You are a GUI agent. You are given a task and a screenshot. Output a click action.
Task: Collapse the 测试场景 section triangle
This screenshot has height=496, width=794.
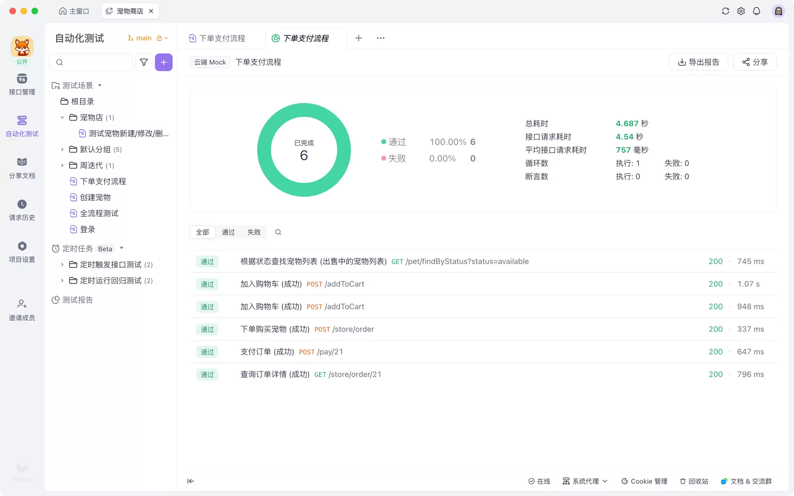click(100, 85)
